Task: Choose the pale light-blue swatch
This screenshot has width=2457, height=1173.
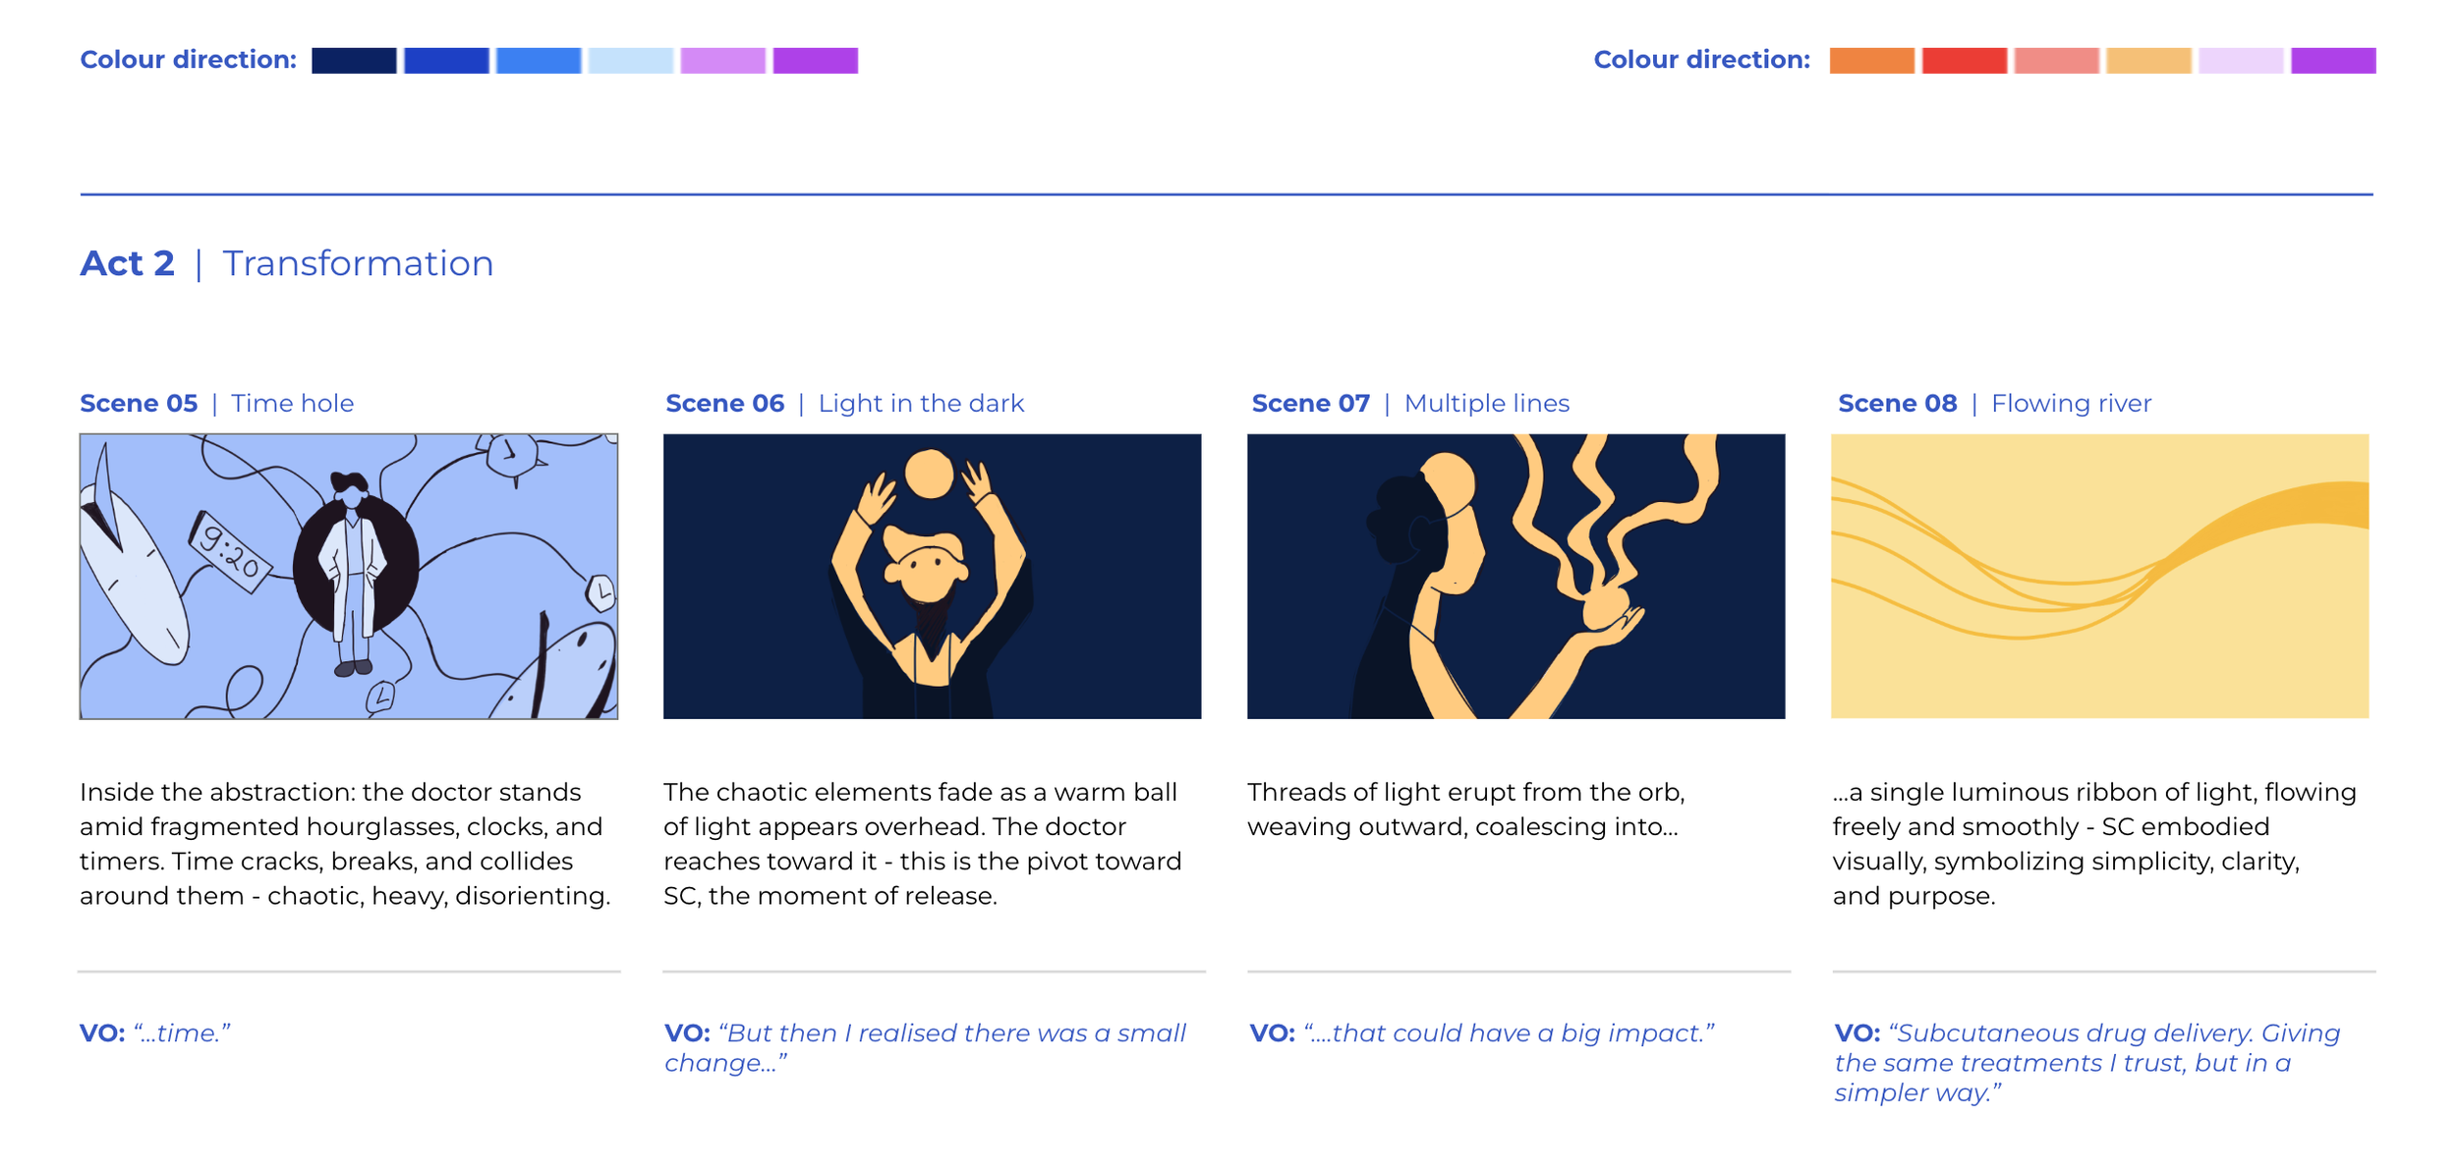Action: [x=631, y=60]
